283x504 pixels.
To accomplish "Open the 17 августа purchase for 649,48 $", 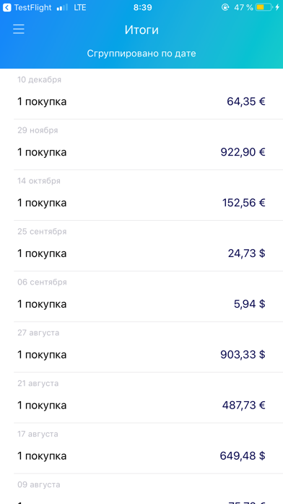I will point(141,448).
